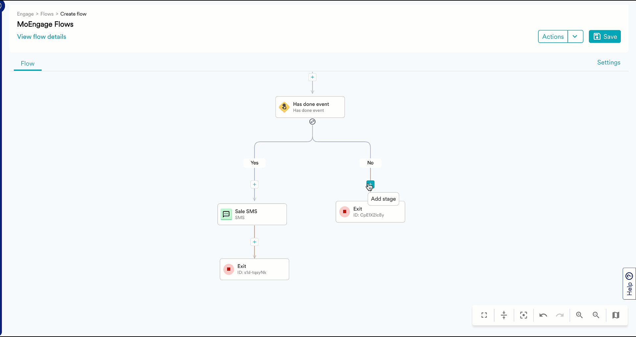Open View flow details link

click(x=41, y=37)
